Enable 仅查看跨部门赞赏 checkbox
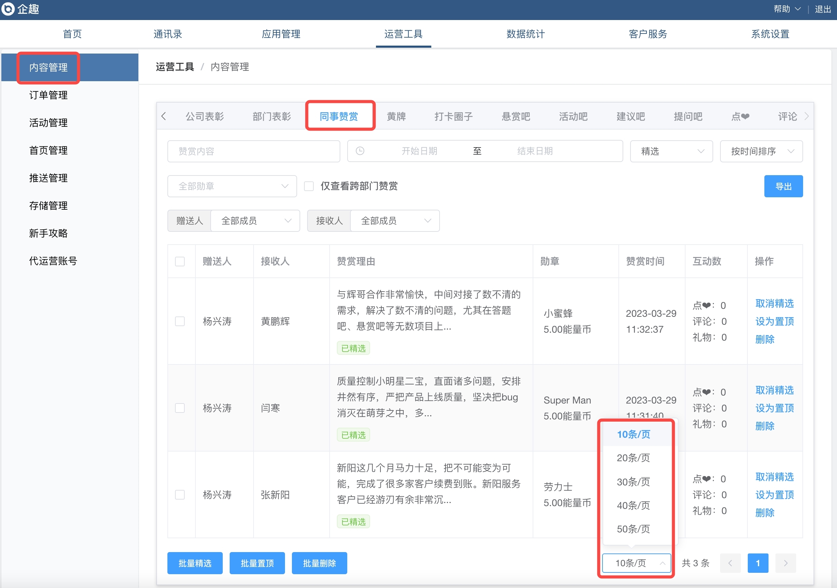This screenshot has width=837, height=588. 309,187
